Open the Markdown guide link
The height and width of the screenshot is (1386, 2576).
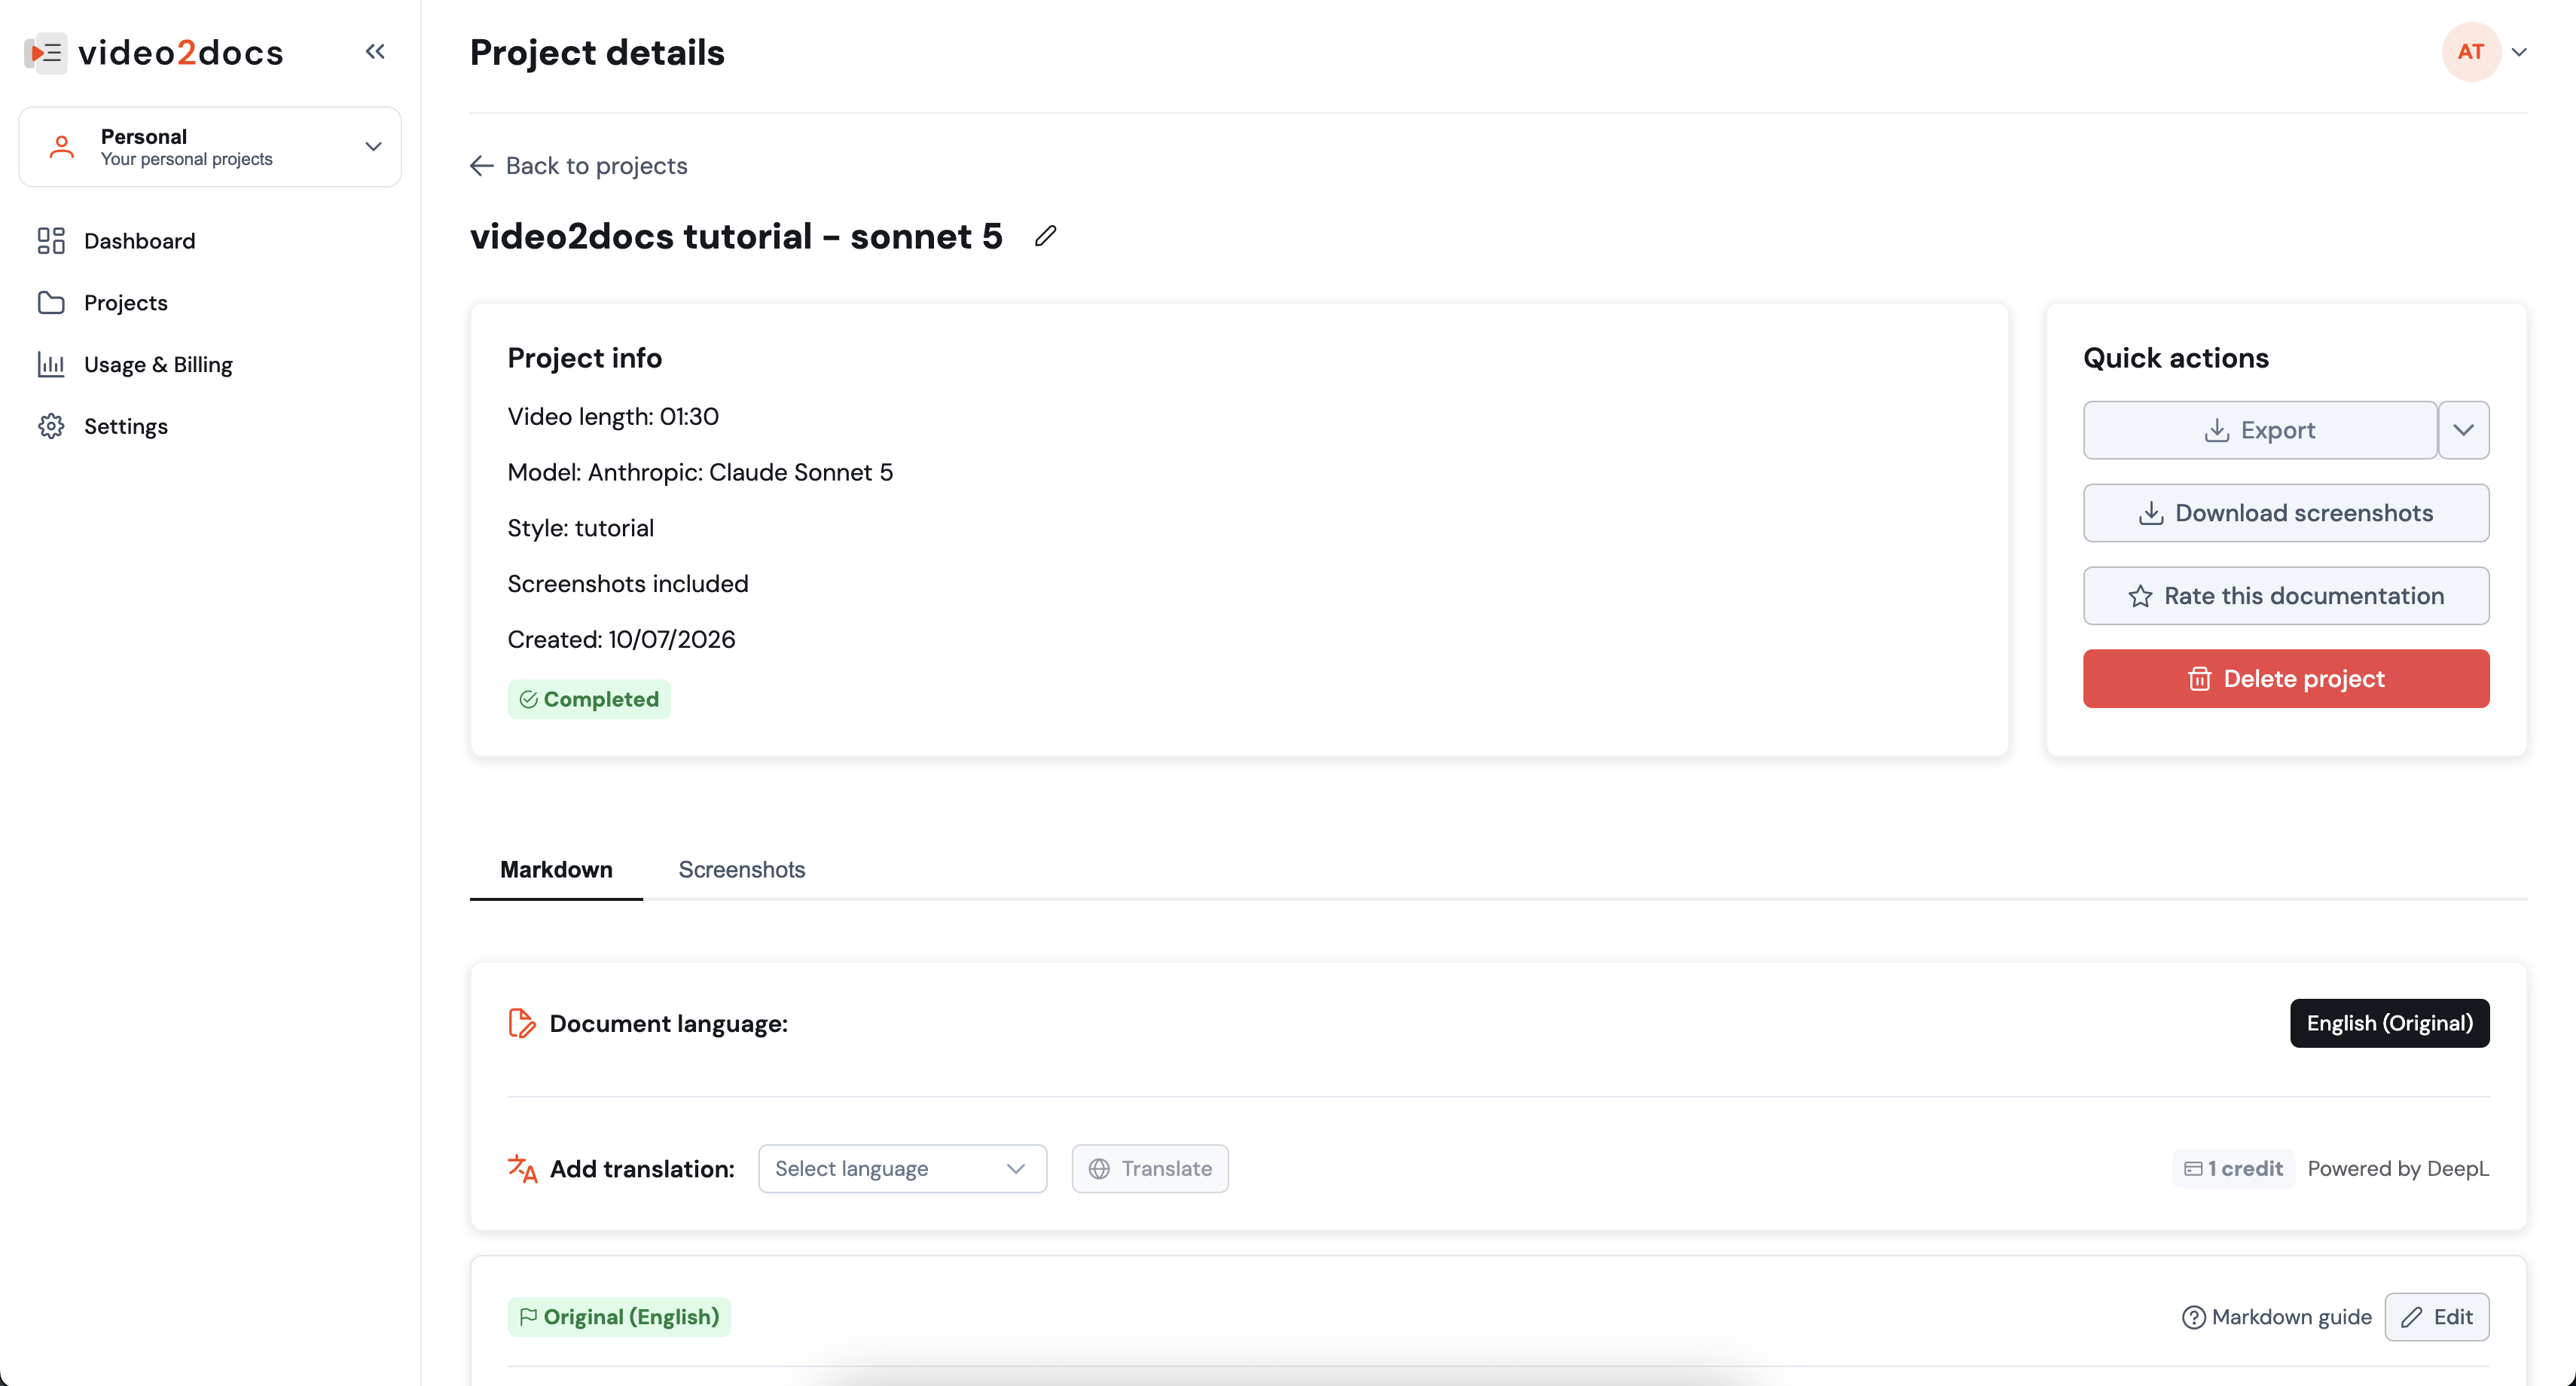click(2277, 1317)
